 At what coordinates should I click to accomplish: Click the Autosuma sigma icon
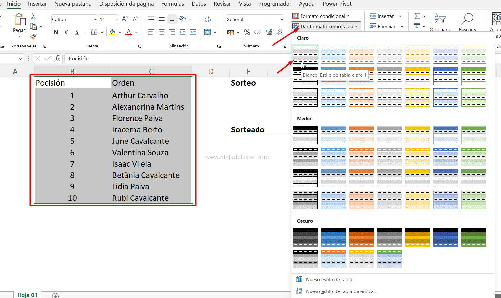[417, 16]
